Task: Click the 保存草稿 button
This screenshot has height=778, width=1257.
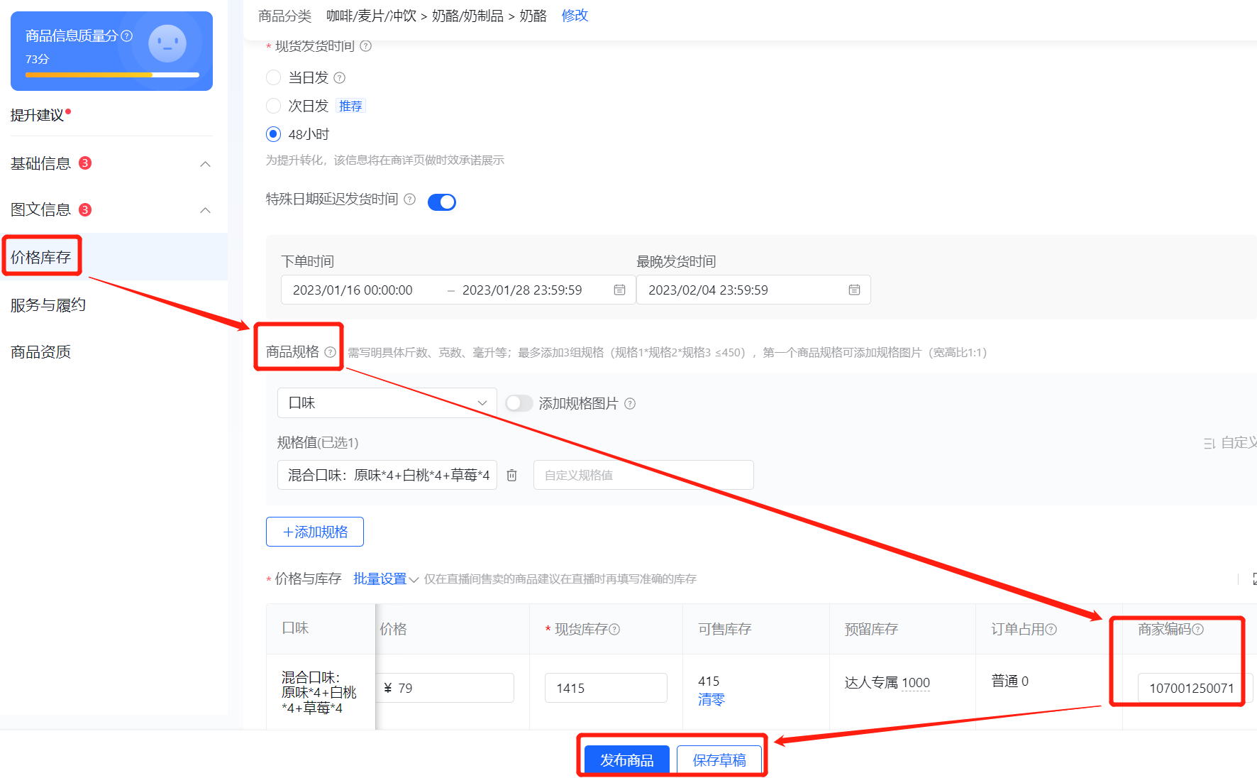Action: coord(719,760)
